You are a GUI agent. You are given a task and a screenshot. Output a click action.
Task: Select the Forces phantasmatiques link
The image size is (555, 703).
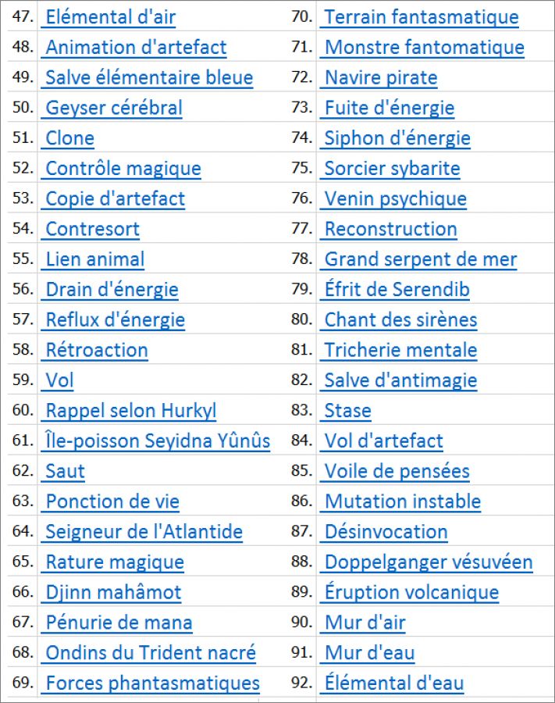(x=152, y=683)
